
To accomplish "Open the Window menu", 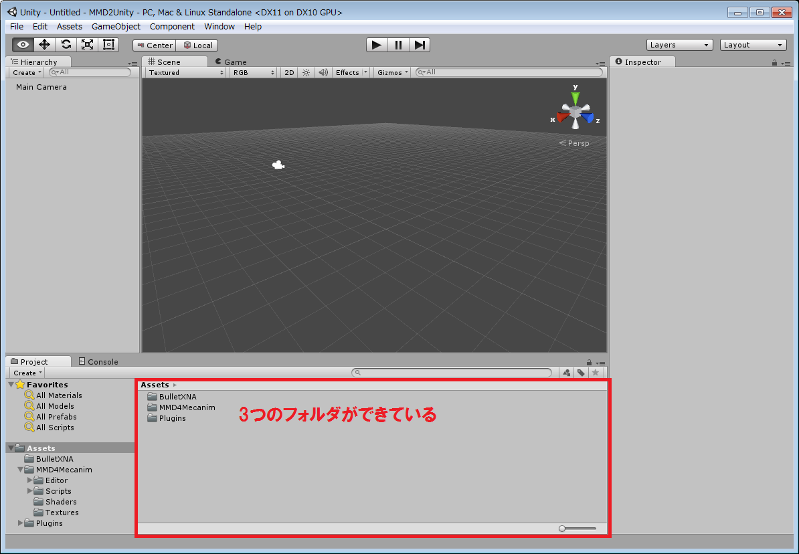I will [219, 27].
